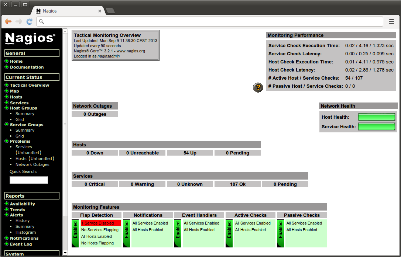Click the address bar field
401x257 pixels.
click(210, 22)
